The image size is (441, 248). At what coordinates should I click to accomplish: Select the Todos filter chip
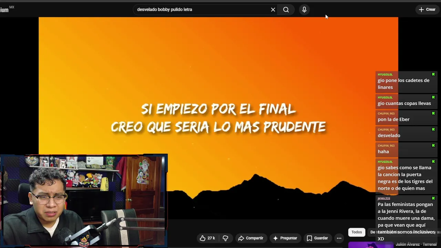coord(357,232)
